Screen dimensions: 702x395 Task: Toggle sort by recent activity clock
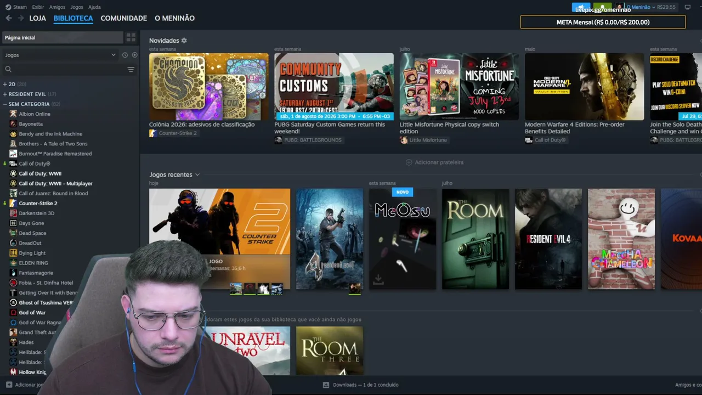click(x=125, y=55)
